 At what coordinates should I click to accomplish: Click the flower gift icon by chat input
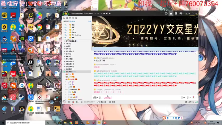coord(193,97)
